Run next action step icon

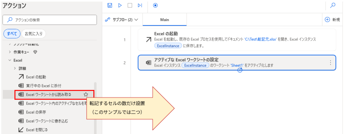140,5
